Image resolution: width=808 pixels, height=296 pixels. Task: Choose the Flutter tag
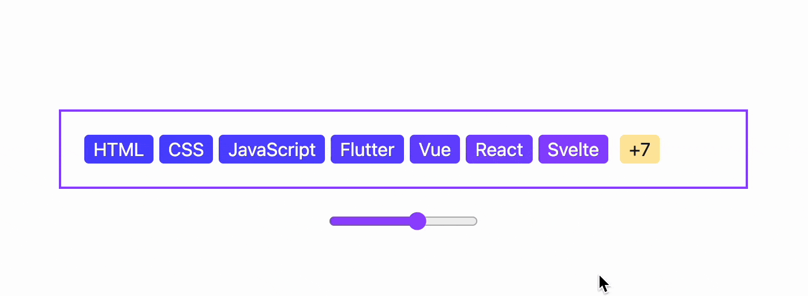[x=367, y=150]
